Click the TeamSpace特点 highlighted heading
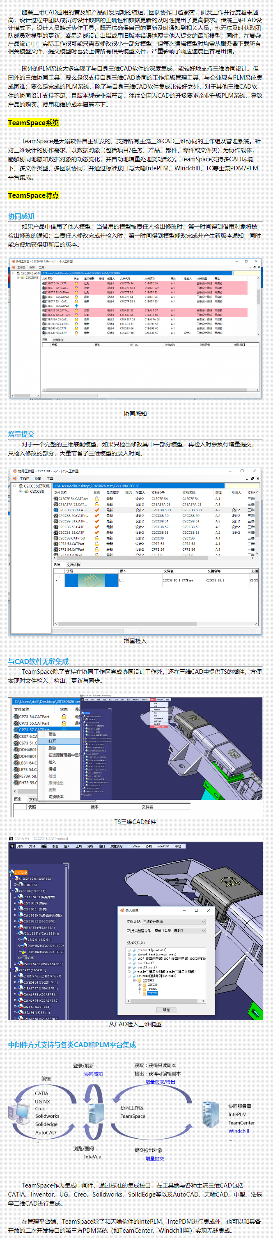This screenshot has width=273, height=1238. pyautogui.click(x=34, y=195)
